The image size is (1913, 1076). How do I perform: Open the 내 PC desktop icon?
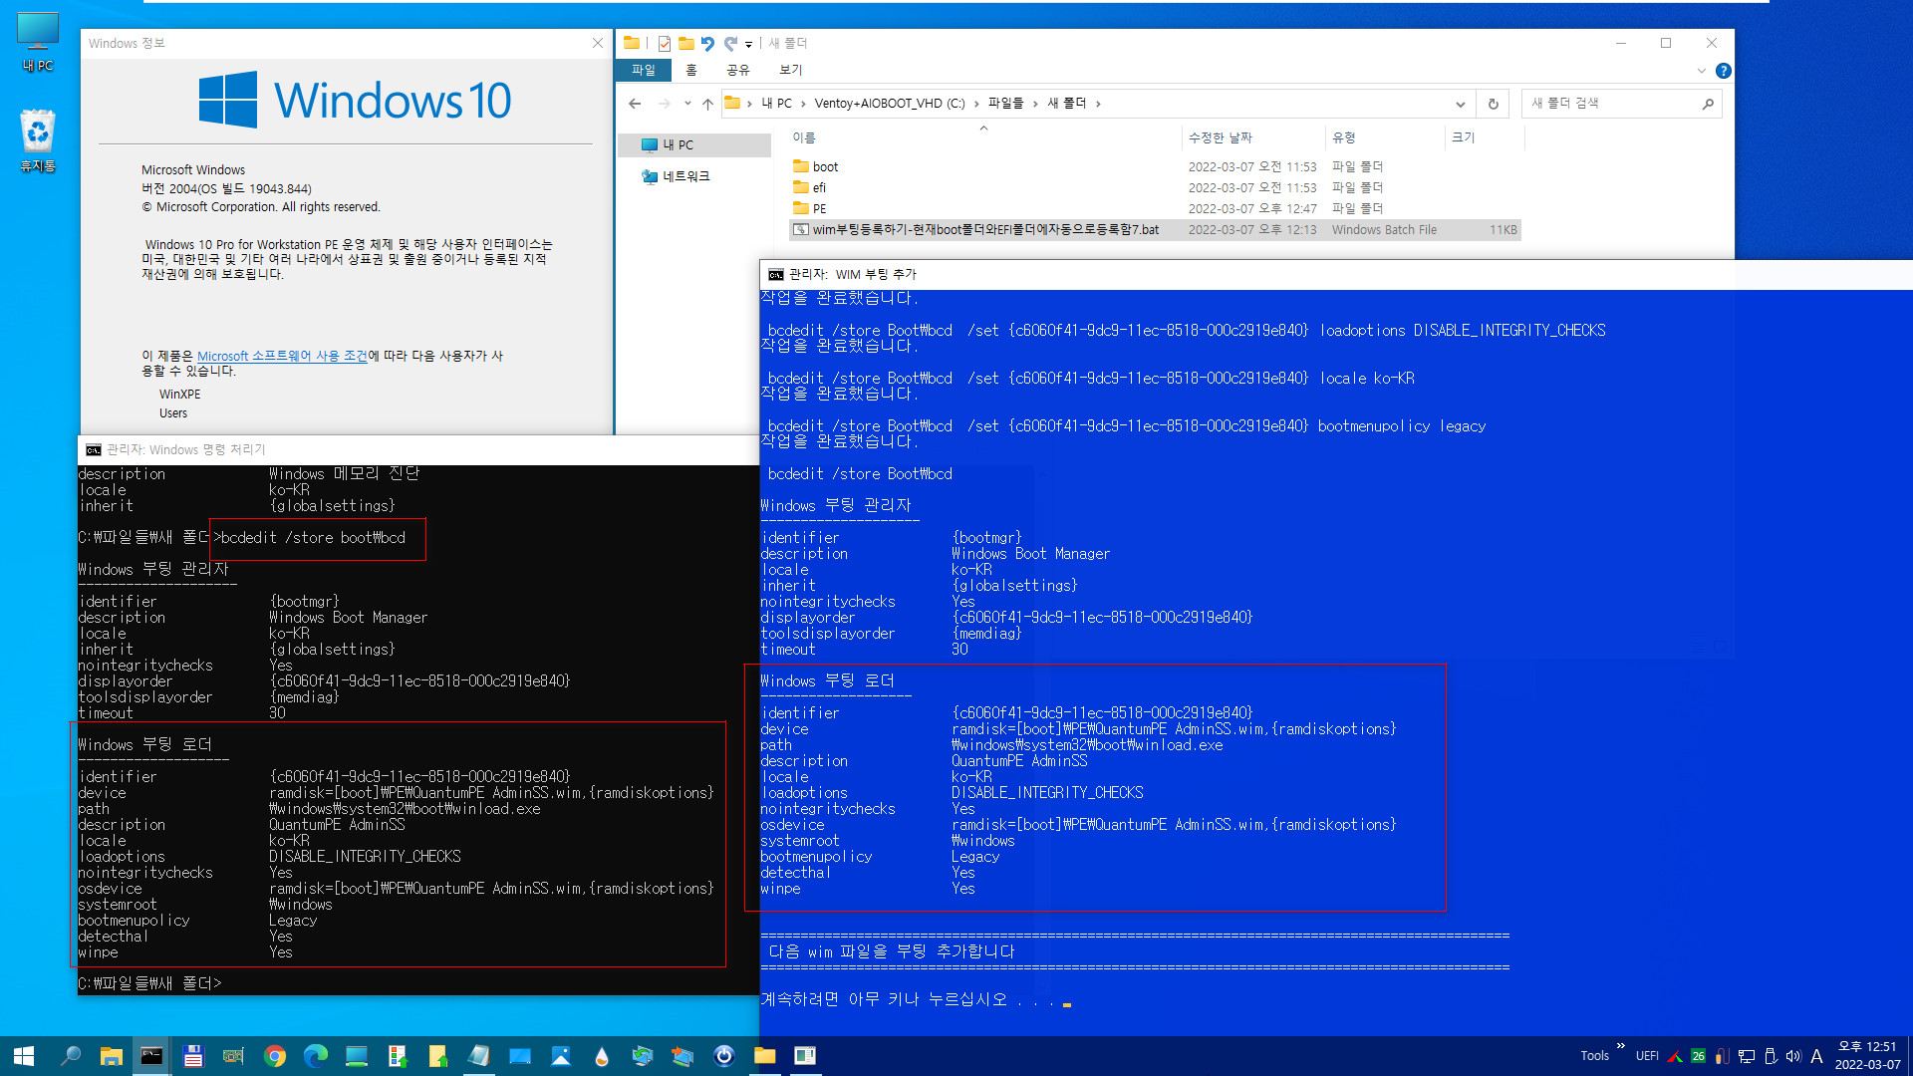tap(37, 42)
